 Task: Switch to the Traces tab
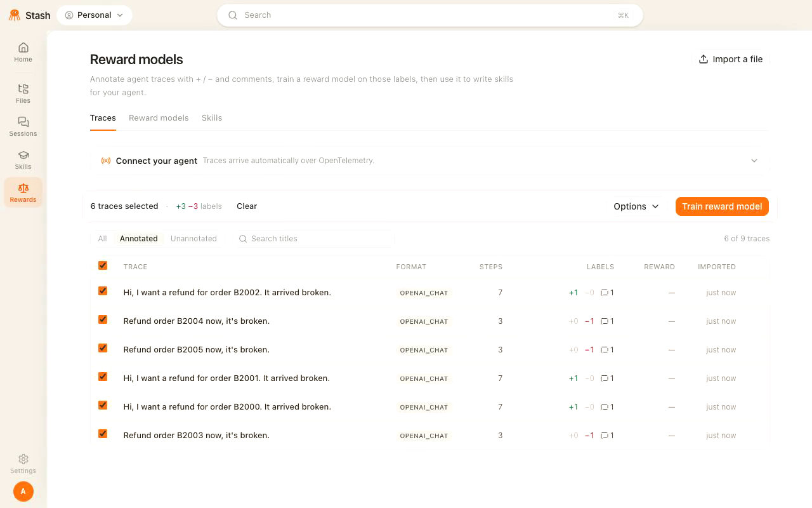[x=103, y=118]
